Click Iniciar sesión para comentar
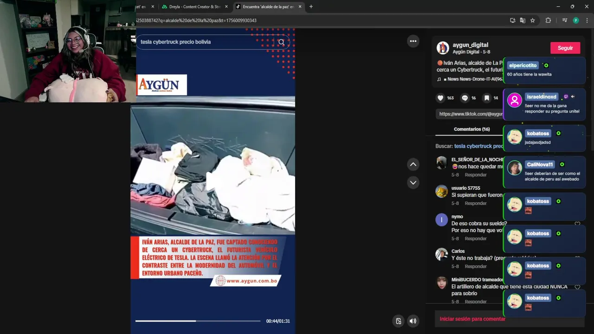The height and width of the screenshot is (334, 594). pyautogui.click(x=472, y=319)
